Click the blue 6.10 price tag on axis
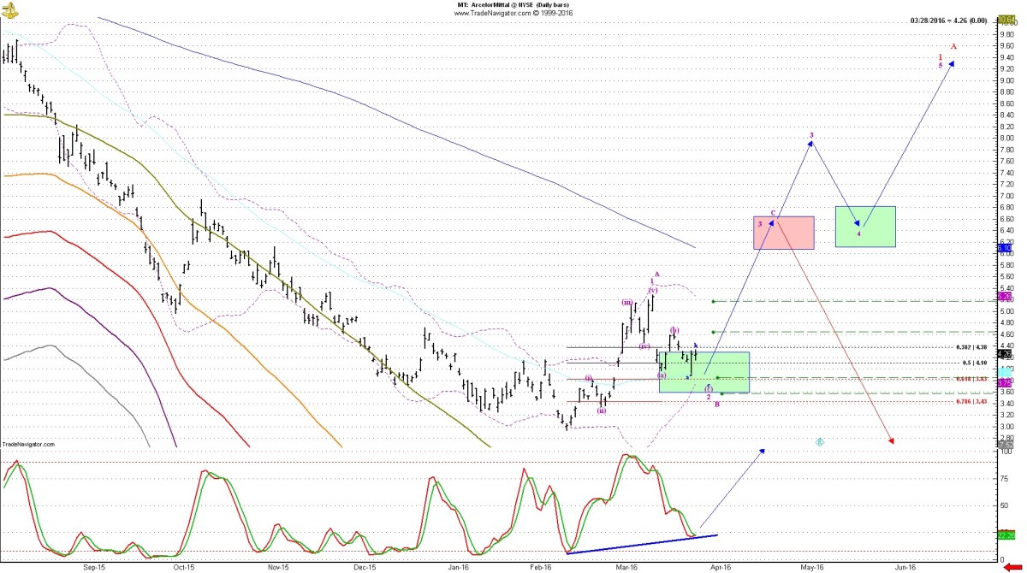Viewport: 1027px width, 573px height. click(x=1006, y=248)
